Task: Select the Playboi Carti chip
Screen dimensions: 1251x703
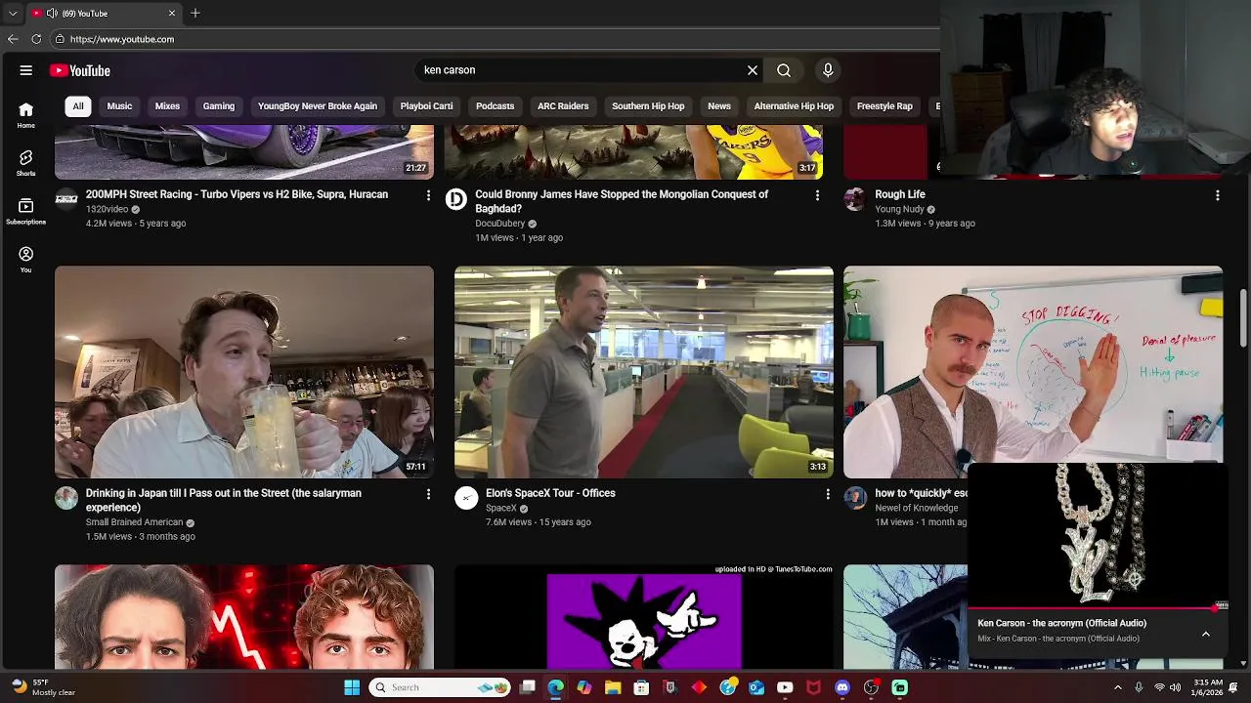Action: point(426,106)
